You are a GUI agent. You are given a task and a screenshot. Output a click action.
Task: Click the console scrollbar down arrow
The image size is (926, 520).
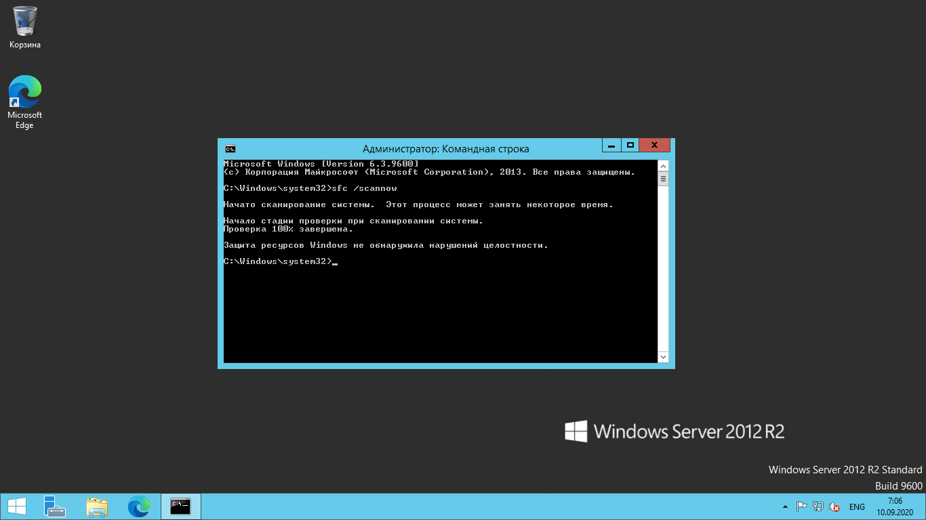tap(663, 357)
